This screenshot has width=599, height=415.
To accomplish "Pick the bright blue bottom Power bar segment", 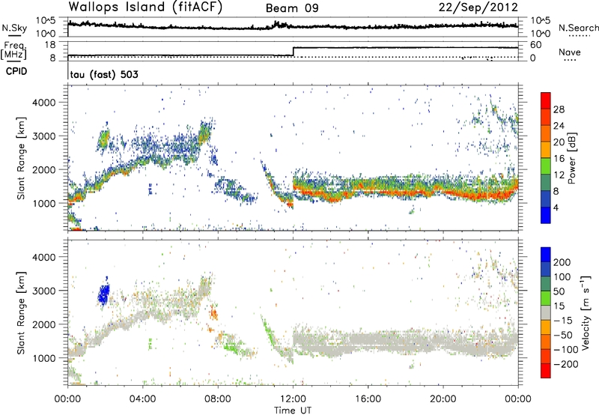I will pyautogui.click(x=546, y=215).
